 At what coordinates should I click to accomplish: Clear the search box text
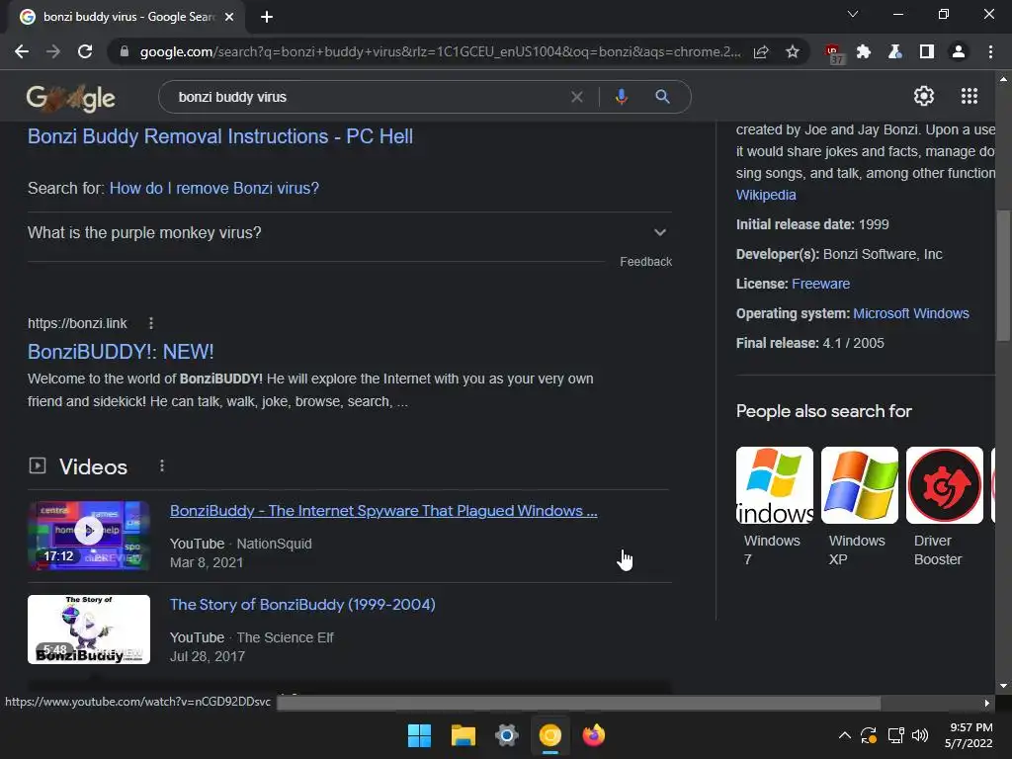pyautogui.click(x=577, y=97)
